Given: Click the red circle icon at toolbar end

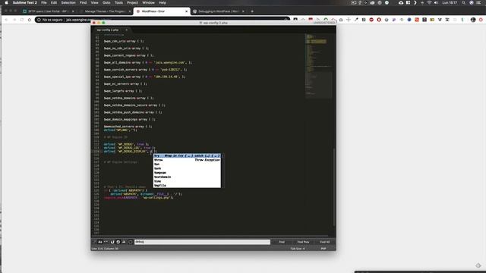Looking at the screenshot, I should (x=481, y=20).
